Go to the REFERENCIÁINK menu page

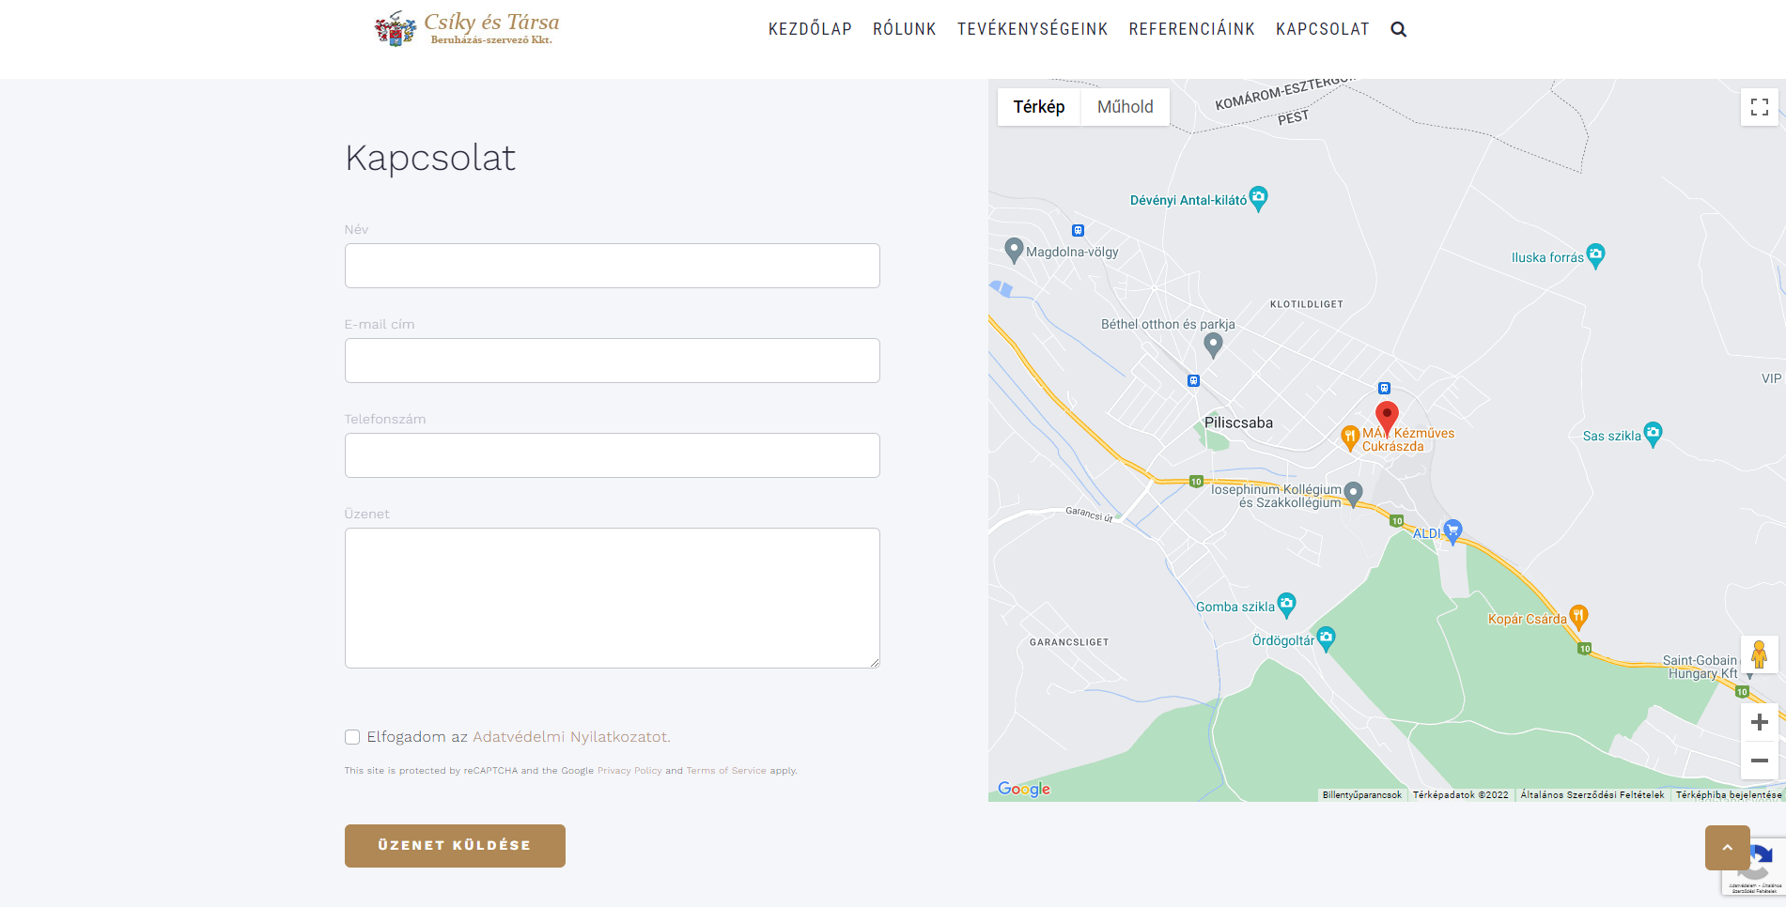(x=1191, y=29)
